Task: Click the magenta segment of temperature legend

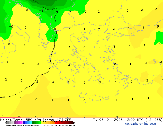Action: (19, 123)
